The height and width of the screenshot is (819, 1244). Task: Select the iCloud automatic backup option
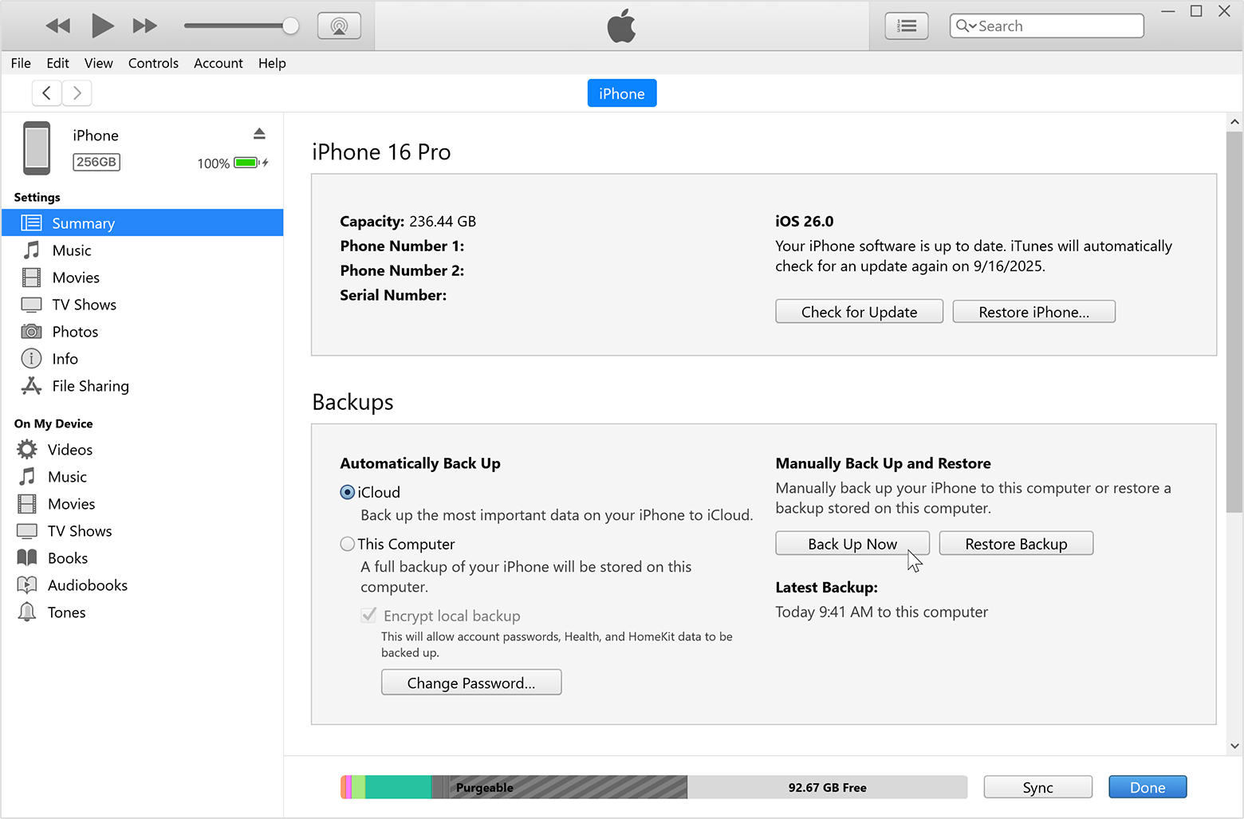click(347, 492)
